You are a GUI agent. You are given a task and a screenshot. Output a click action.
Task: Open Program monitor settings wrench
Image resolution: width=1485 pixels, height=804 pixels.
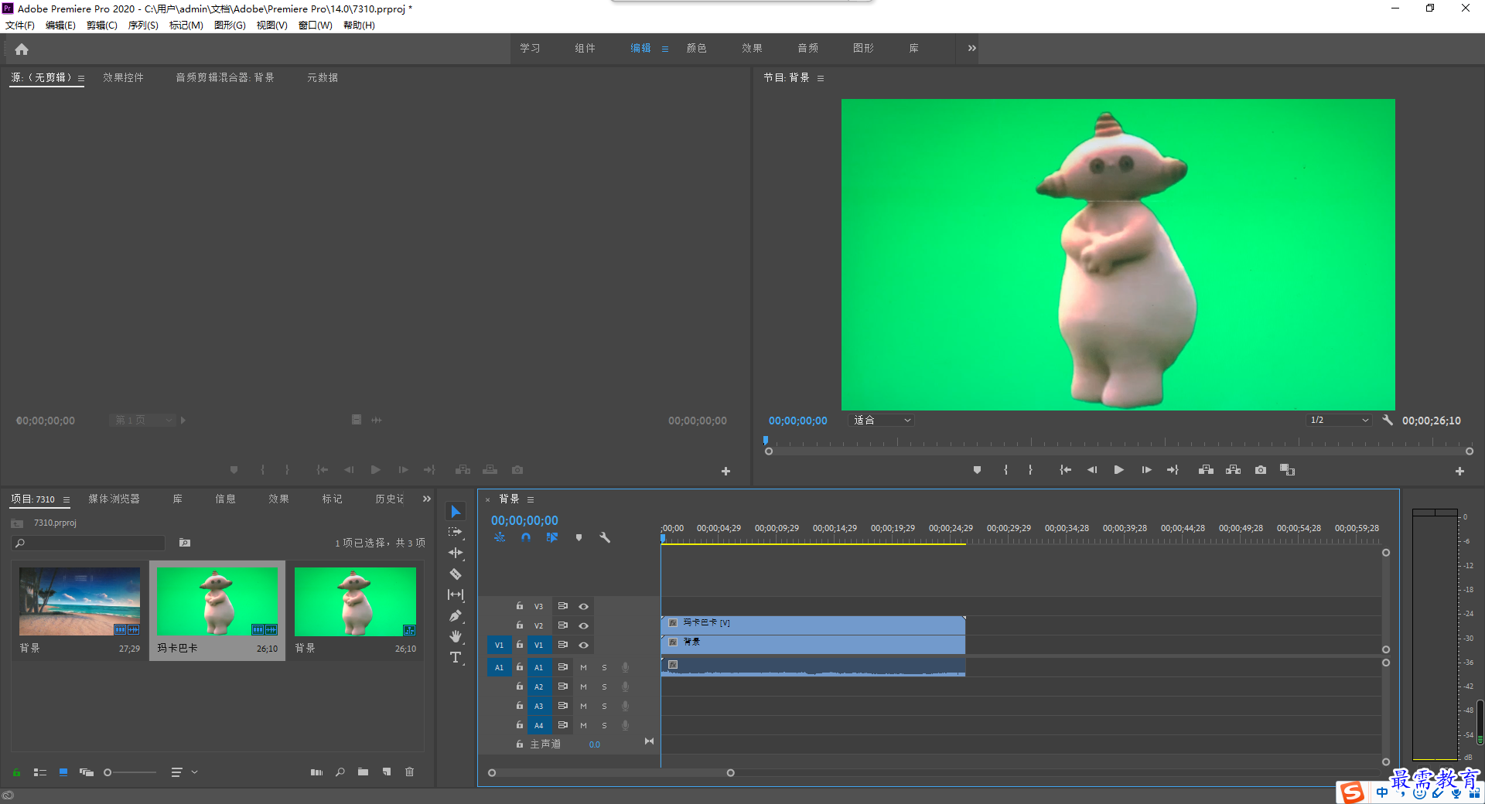pos(1388,420)
